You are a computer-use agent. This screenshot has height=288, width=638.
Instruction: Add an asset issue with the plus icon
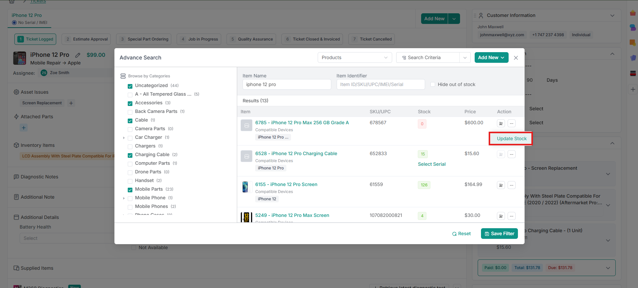point(71,103)
